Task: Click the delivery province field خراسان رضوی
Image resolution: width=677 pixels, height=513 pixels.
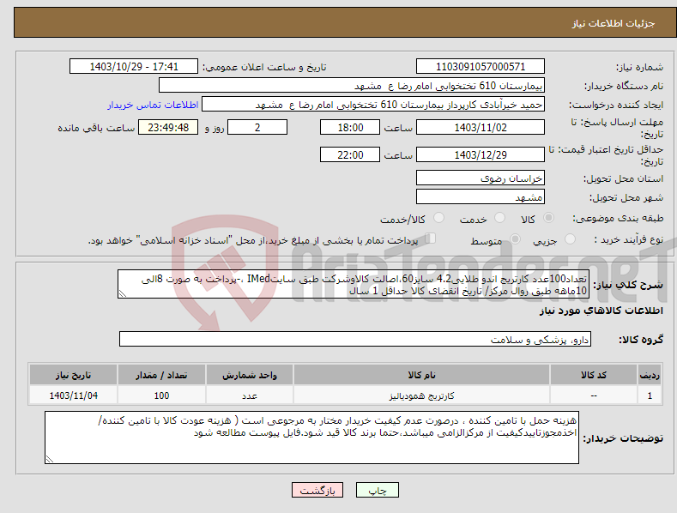Action: pos(481,178)
